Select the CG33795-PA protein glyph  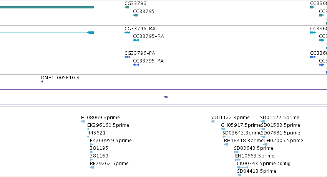[x=136, y=65]
